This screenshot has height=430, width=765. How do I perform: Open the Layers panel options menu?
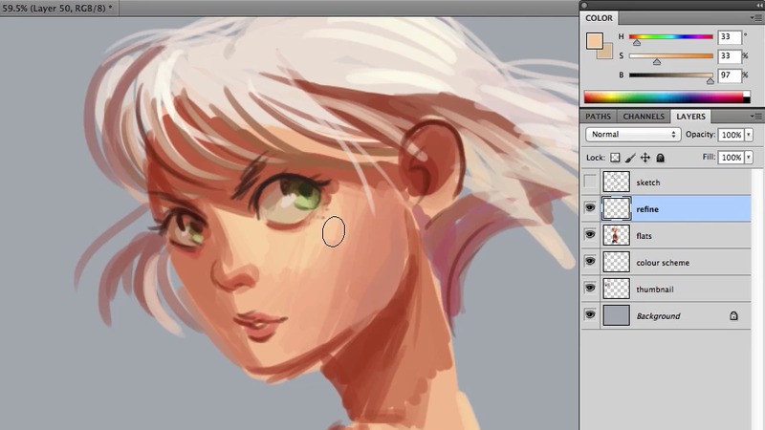click(755, 117)
